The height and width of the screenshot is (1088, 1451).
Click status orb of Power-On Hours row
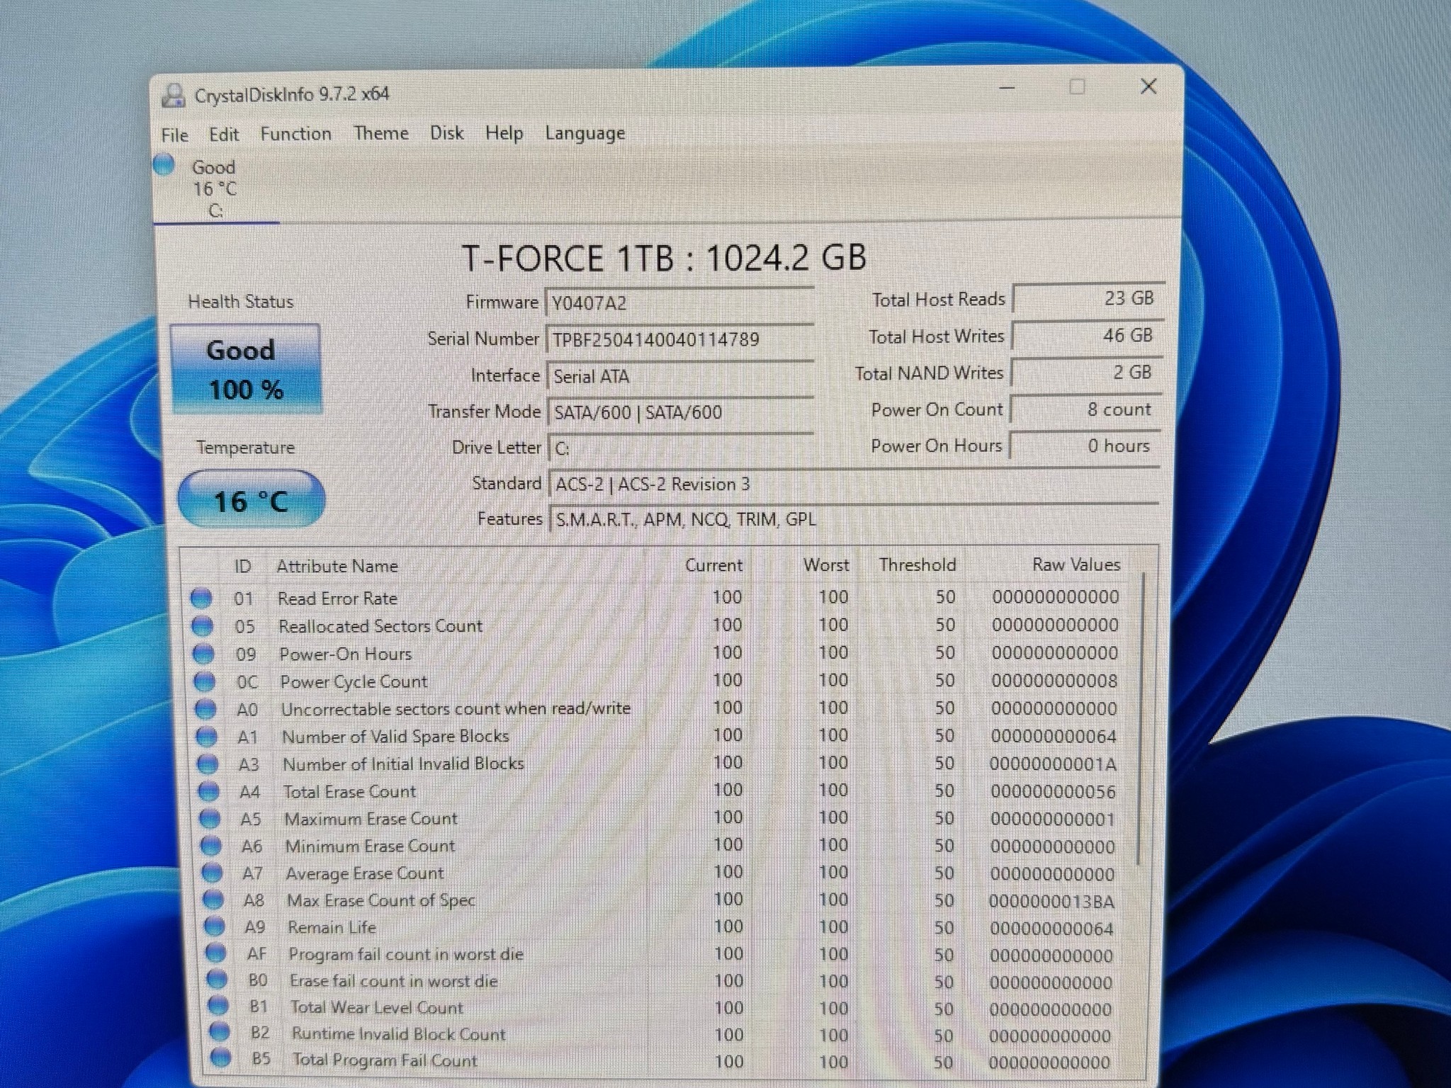coord(203,654)
